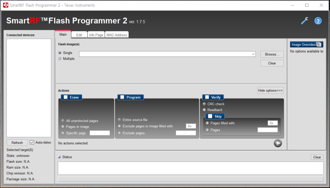Click the Exclude pages input field
Image resolution: width=330 pixels, height=188 pixels.
pyautogui.click(x=186, y=133)
